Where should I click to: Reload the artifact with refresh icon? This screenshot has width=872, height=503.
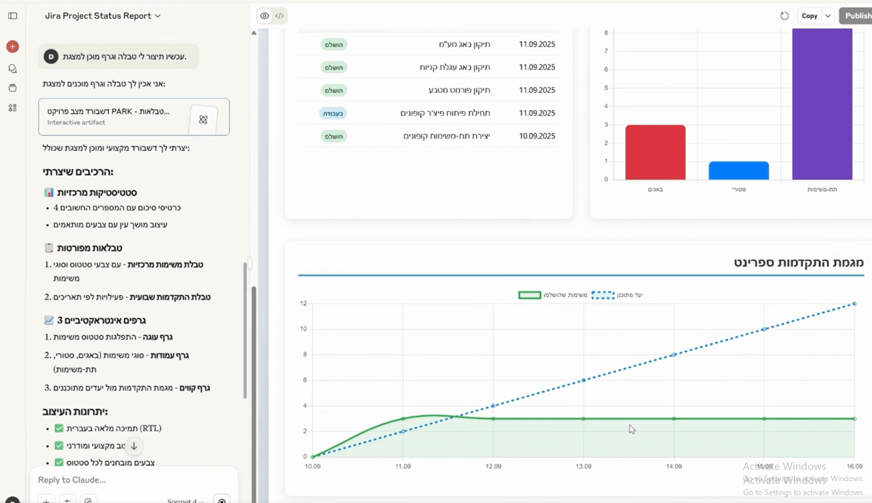point(784,16)
